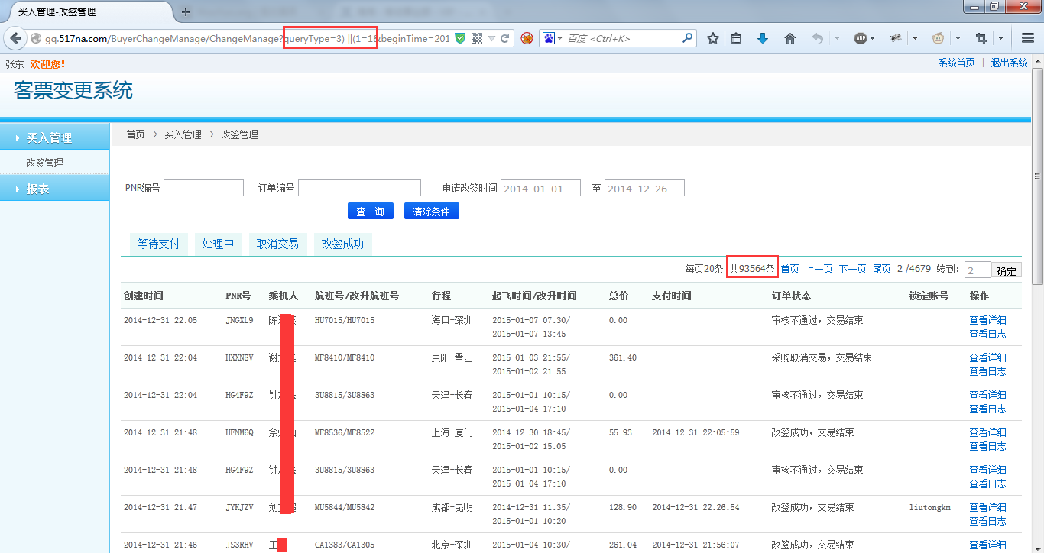
Task: Open 查看详细 for PNR JNGXL9
Action: [987, 320]
